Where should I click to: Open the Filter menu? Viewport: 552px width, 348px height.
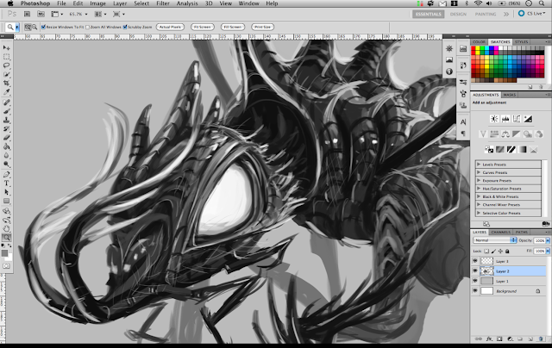click(x=163, y=3)
